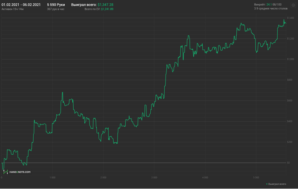Click the date range 01.02.2021 - 06.02.2021

tap(21, 5)
